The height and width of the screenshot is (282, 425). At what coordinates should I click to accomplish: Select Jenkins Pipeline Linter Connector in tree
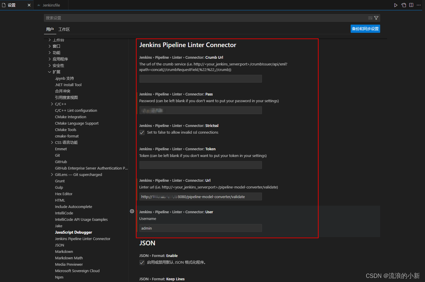(x=83, y=239)
